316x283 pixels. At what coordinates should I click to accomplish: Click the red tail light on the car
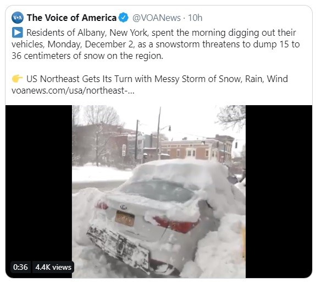coord(175,224)
